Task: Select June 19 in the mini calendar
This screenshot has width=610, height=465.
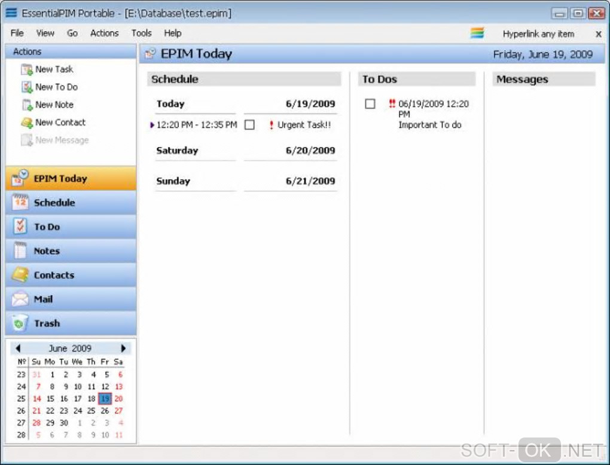Action: point(105,399)
